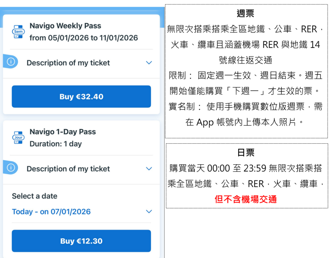Image resolution: width=329 pixels, height=258 pixels.
Task: Click the 'Navigo Weekly Pass' title
Action: coord(65,26)
